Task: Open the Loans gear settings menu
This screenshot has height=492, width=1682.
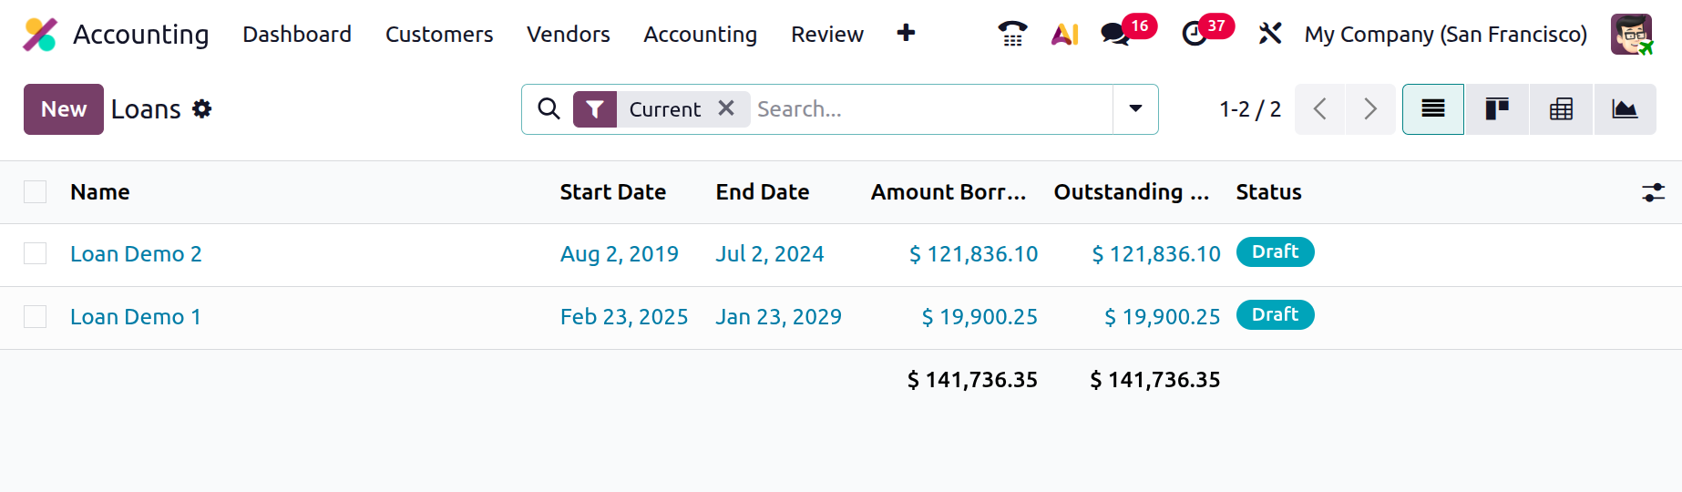Action: 201,109
